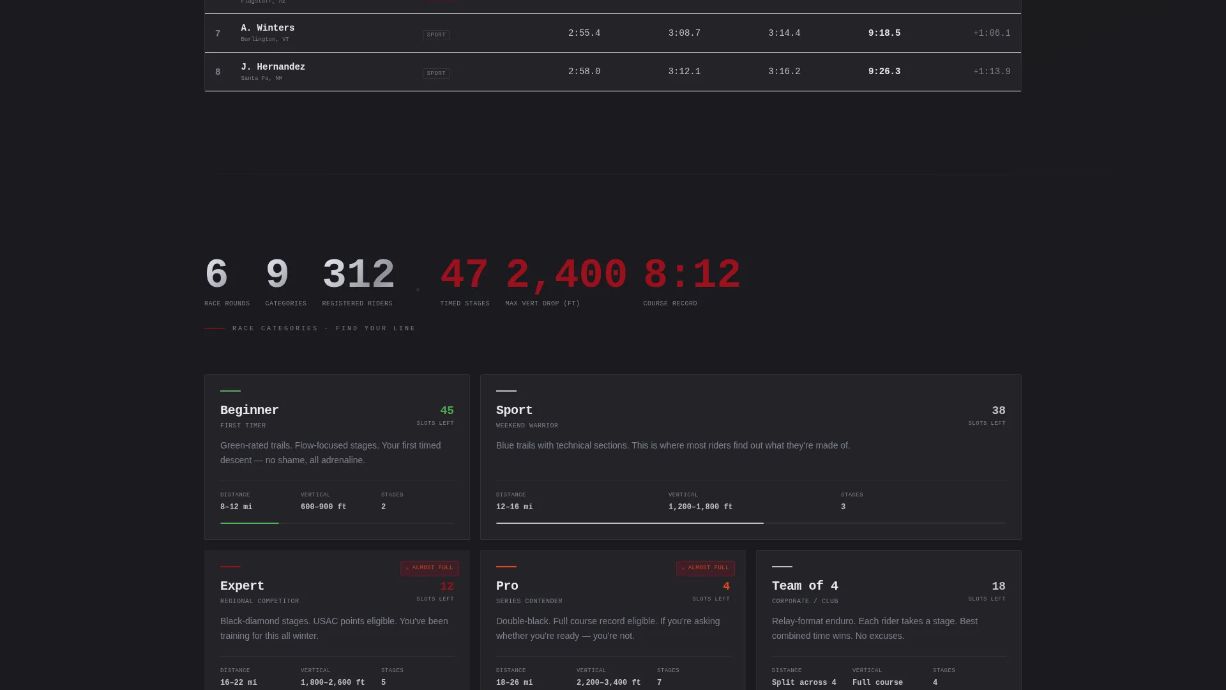Click the 47 timed stages stat

[x=465, y=281]
